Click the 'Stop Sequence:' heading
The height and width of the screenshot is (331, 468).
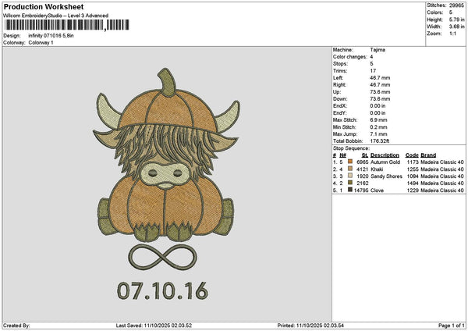[351, 148]
